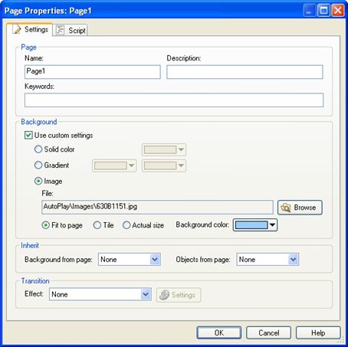
Task: Switch to the Script tab
Action: pyautogui.click(x=71, y=30)
